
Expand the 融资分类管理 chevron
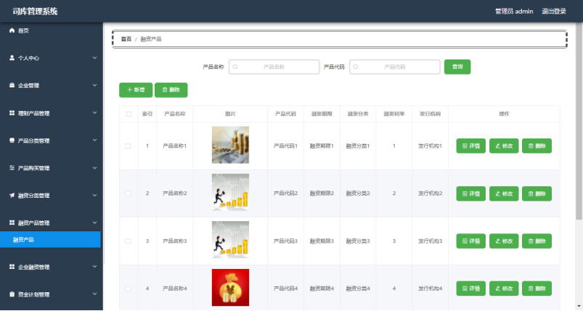pos(94,195)
